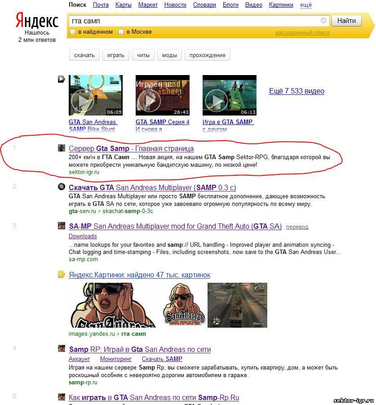
Task: Click the favicon of the sa-mp.com result
Action: [62, 226]
